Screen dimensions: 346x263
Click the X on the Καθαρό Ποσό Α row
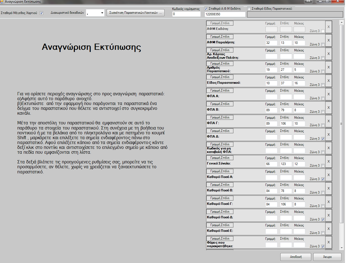[x=328, y=175]
